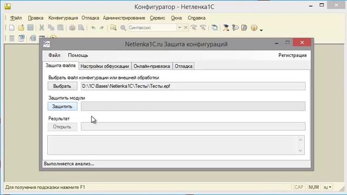Switch to the Онлайн-привязка tab
The height and width of the screenshot is (195, 347).
pos(152,66)
